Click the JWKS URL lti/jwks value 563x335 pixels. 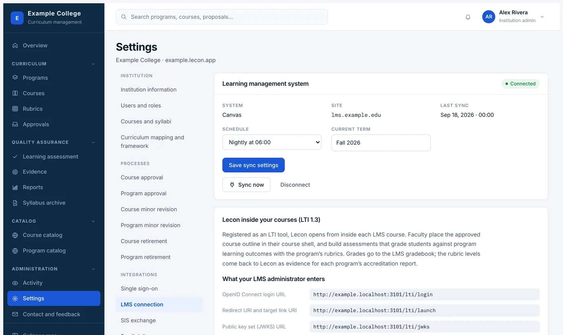424,326
